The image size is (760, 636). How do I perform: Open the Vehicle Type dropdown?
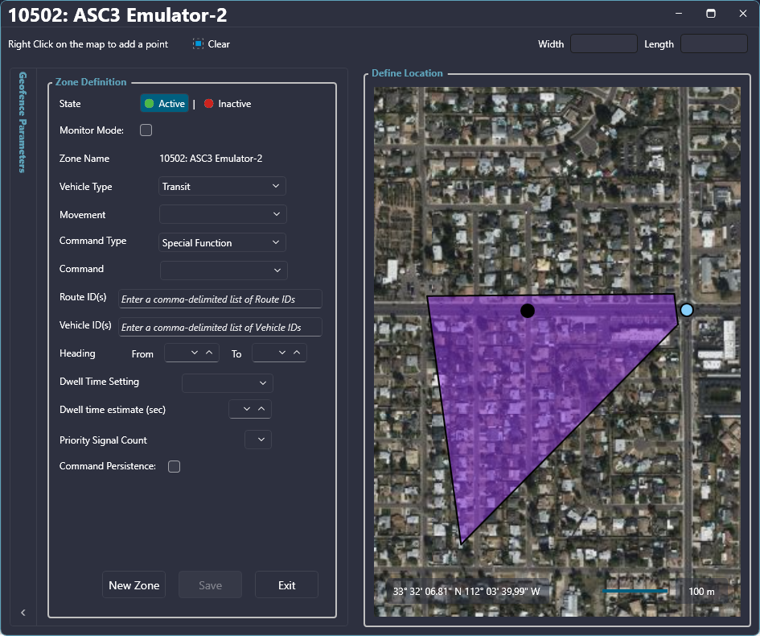(x=222, y=187)
